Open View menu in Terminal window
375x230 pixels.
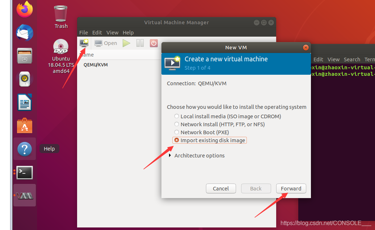[333, 59]
